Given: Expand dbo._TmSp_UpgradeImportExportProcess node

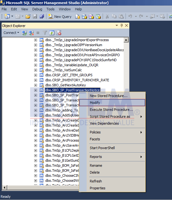Looking at the screenshot, I should point(35,40).
